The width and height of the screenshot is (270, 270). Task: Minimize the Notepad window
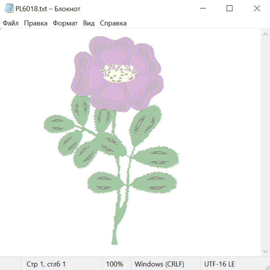202,9
